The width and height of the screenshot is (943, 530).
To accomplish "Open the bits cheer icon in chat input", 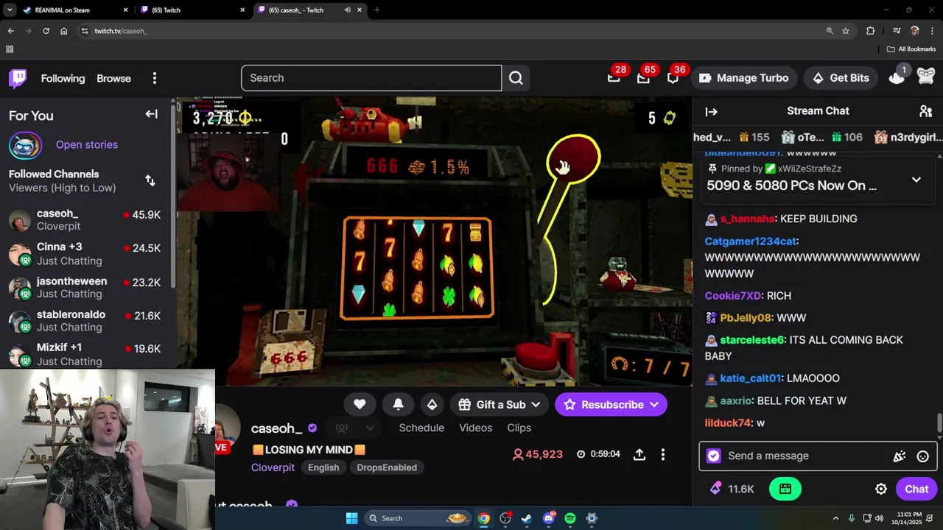I will 899,456.
